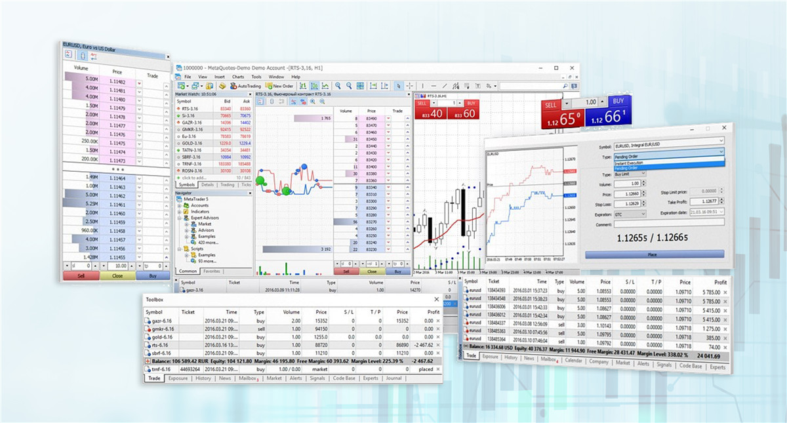Open the Journal tab in Toolbox
This screenshot has width=787, height=423.
393,378
